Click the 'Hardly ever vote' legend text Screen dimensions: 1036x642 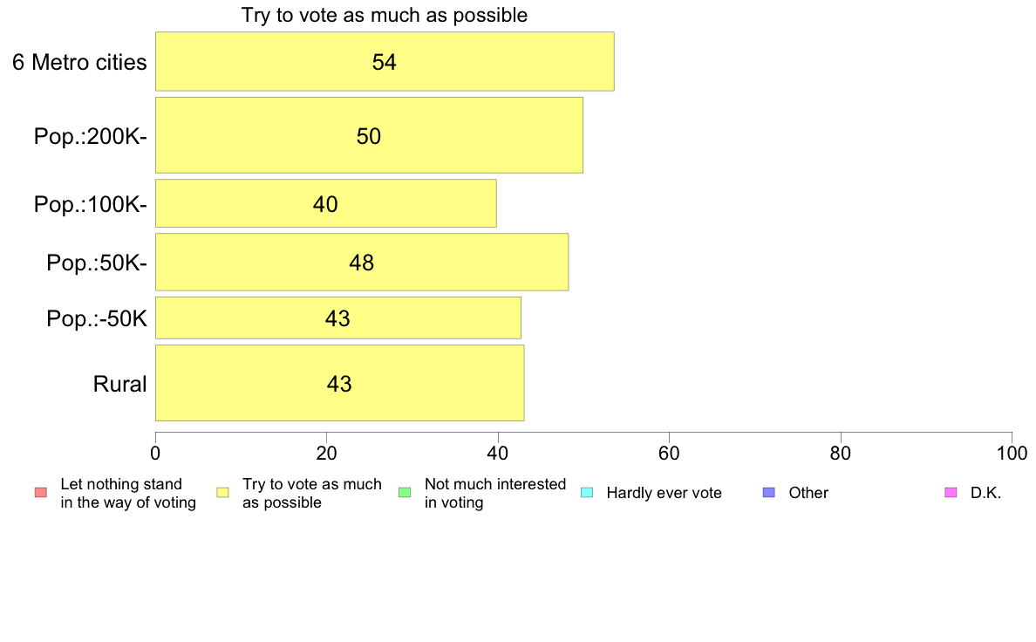tap(664, 493)
